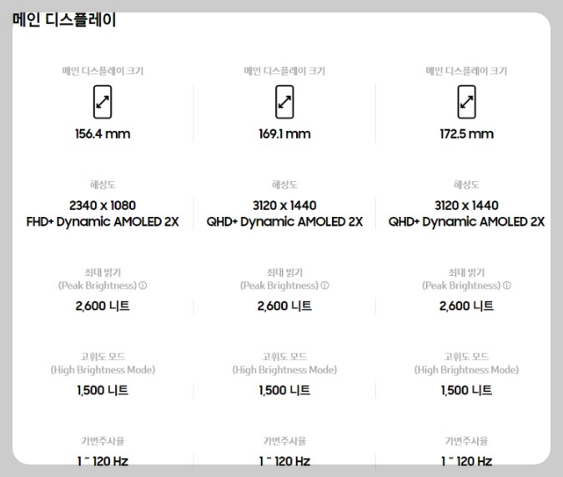
Task: Select '1 ~ 120 Hz' in the 169.1 mm column
Action: coord(284,461)
